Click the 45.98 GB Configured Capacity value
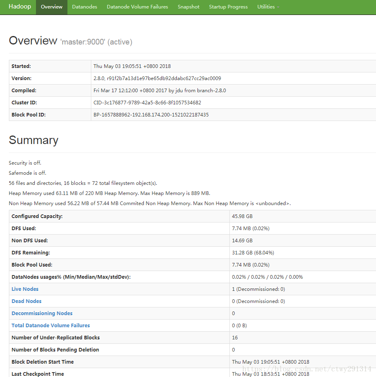This screenshot has height=377, width=376. pyautogui.click(x=242, y=216)
